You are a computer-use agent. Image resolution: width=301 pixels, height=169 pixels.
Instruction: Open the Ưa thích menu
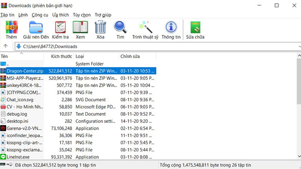pos(61,15)
